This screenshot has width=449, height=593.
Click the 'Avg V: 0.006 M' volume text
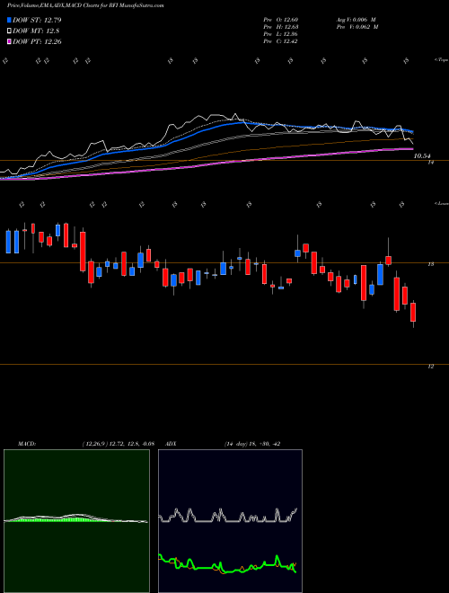coord(356,20)
